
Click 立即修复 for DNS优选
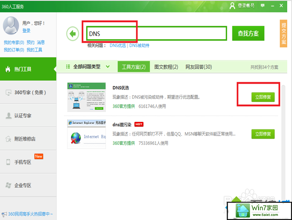point(263,97)
